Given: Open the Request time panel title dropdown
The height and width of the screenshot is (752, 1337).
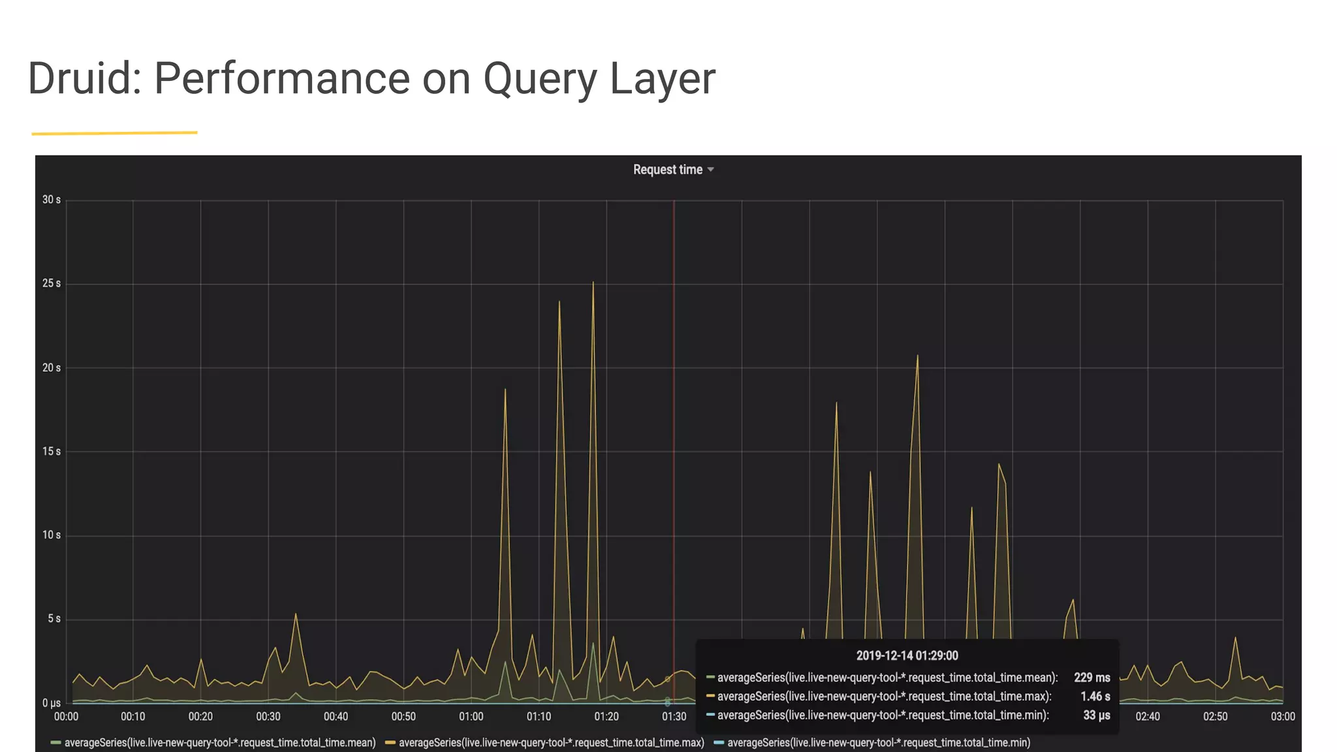Looking at the screenshot, I should 673,170.
